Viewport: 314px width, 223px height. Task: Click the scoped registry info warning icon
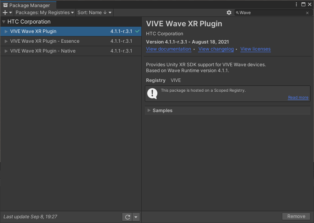point(152,93)
